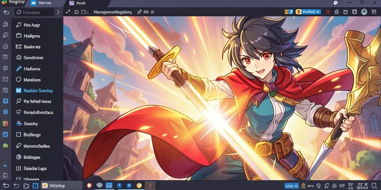
Task: Switch to the Memos tab
Action: 45,3
